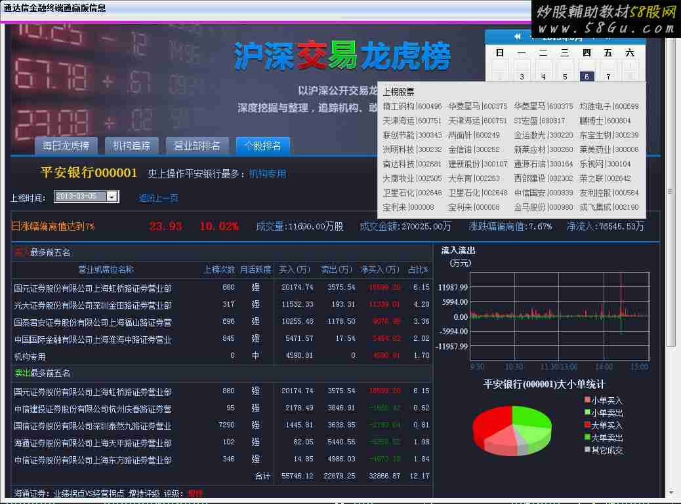Open stock 东宝生物 300239
This screenshot has height=504, width=681.
coord(609,135)
